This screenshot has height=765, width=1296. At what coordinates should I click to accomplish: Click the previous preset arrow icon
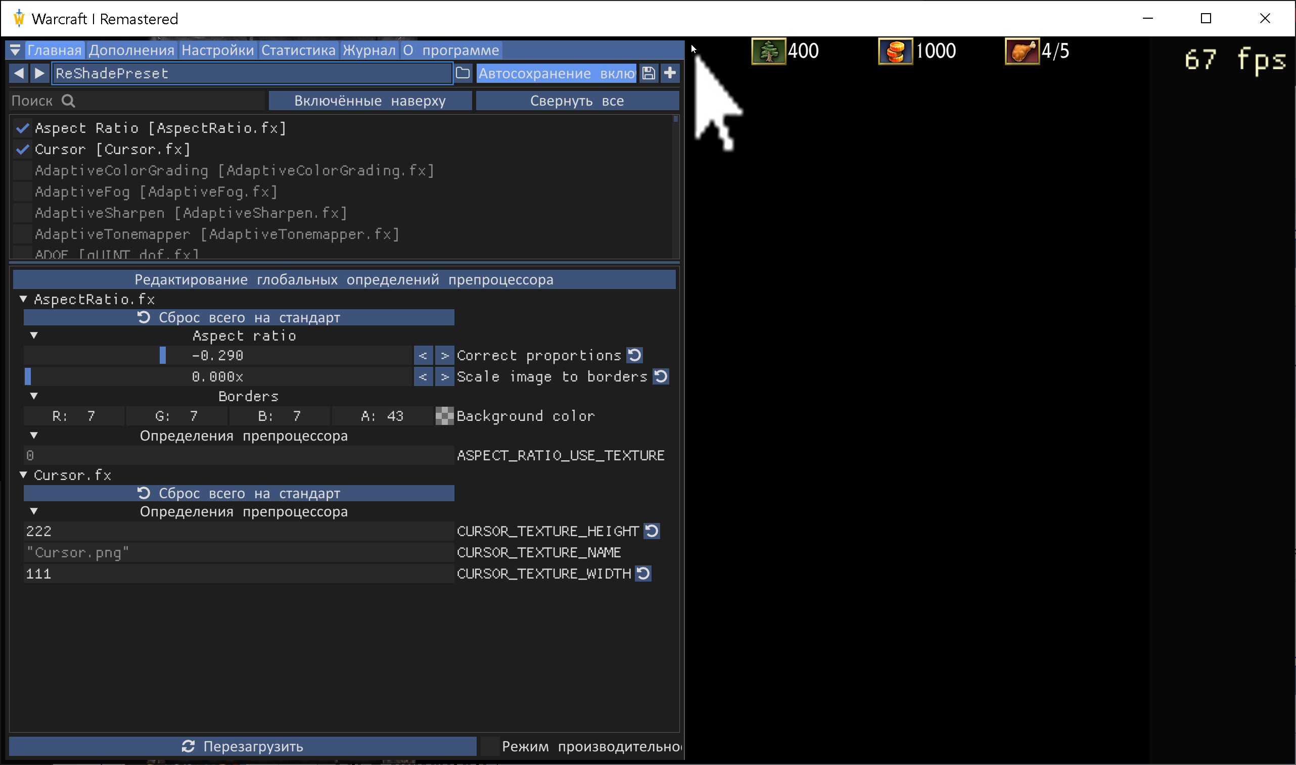[19, 73]
